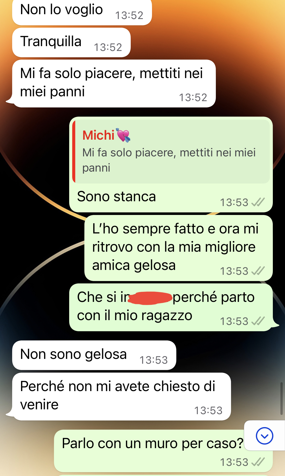Tap the 'Michi' sender name in quote
The width and height of the screenshot is (285, 476).
(x=99, y=135)
